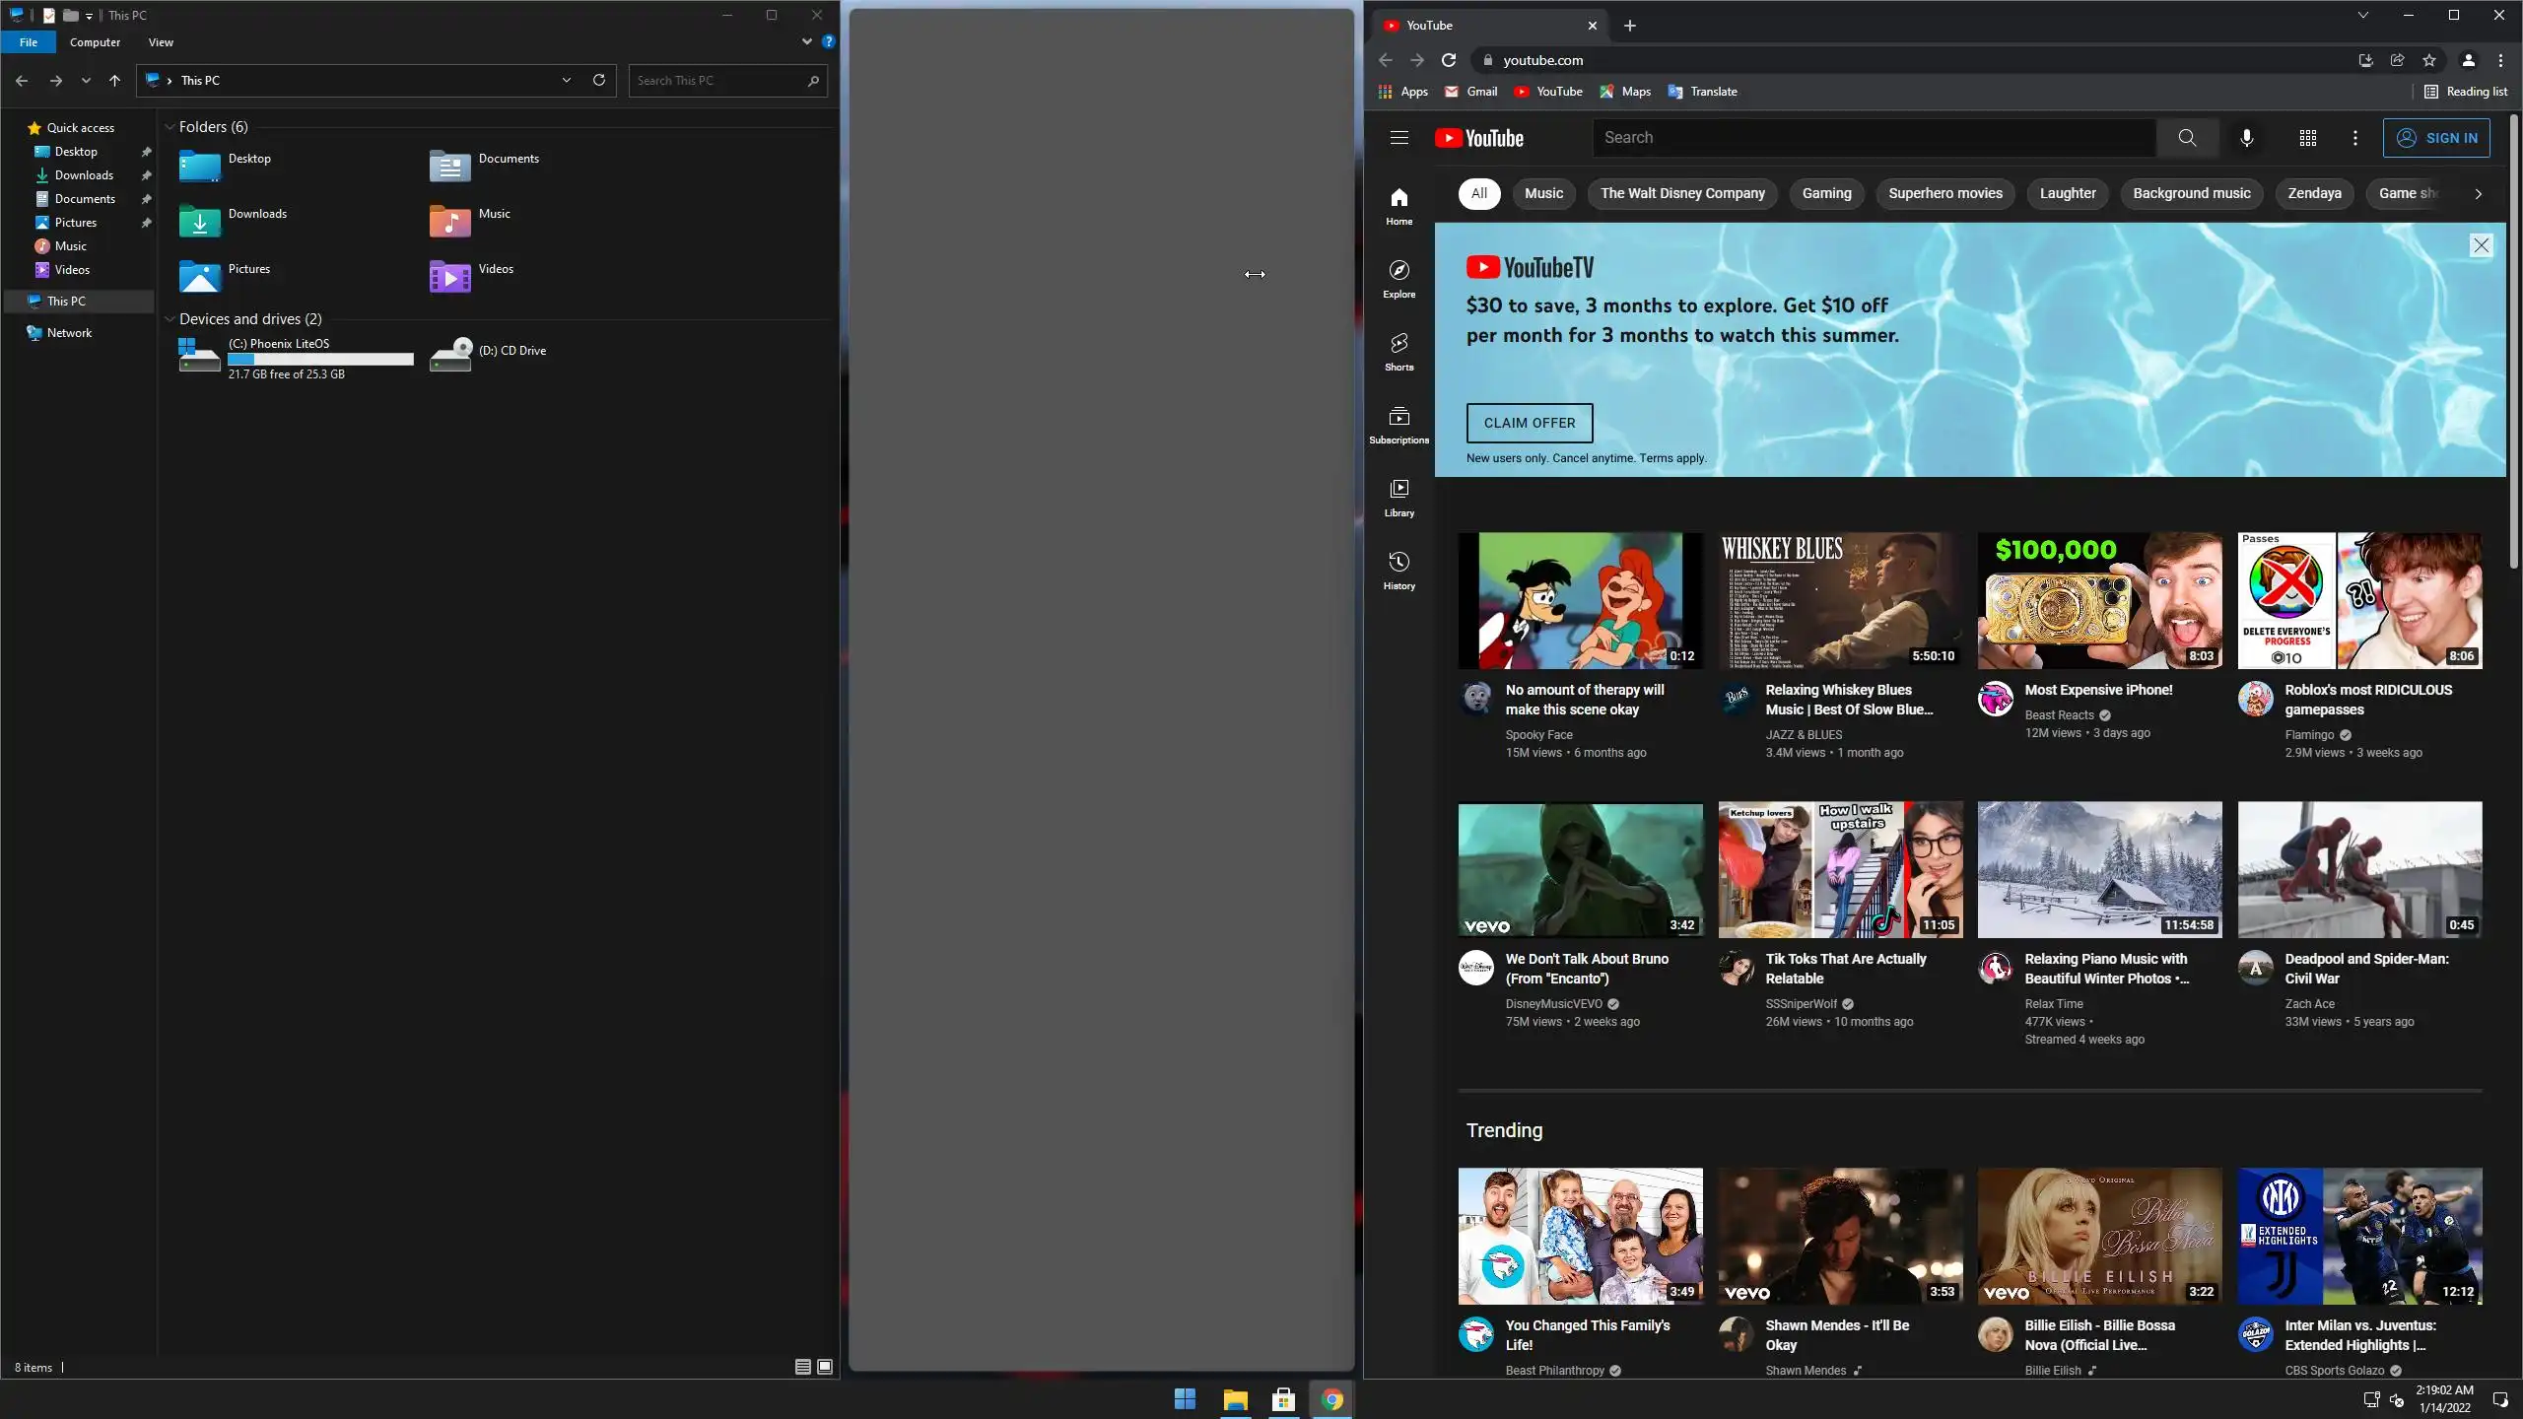Open Microsoft Store from the taskbar

click(x=1283, y=1399)
